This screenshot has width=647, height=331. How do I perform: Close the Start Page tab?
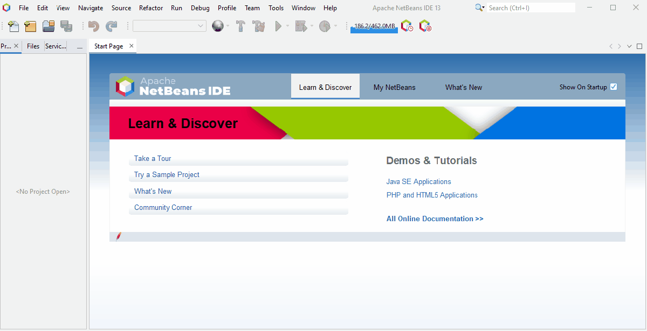132,46
